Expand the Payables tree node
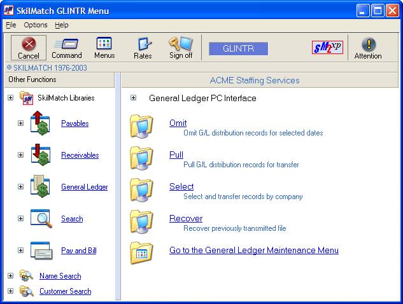The height and width of the screenshot is (304, 403). point(20,123)
